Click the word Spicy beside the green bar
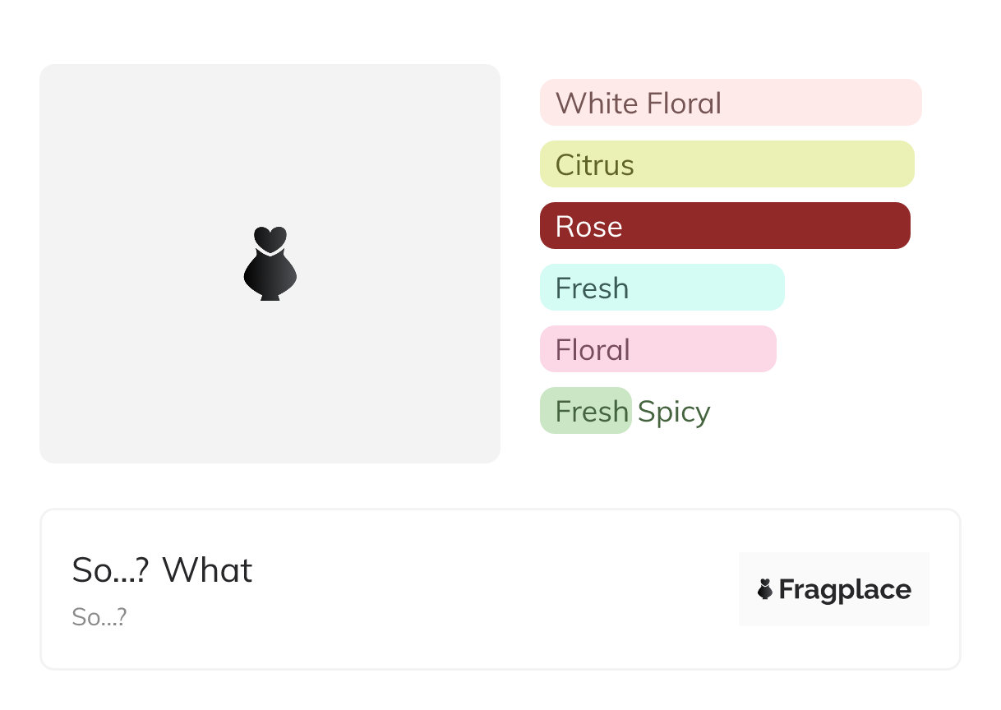The width and height of the screenshot is (1001, 710). 674,411
